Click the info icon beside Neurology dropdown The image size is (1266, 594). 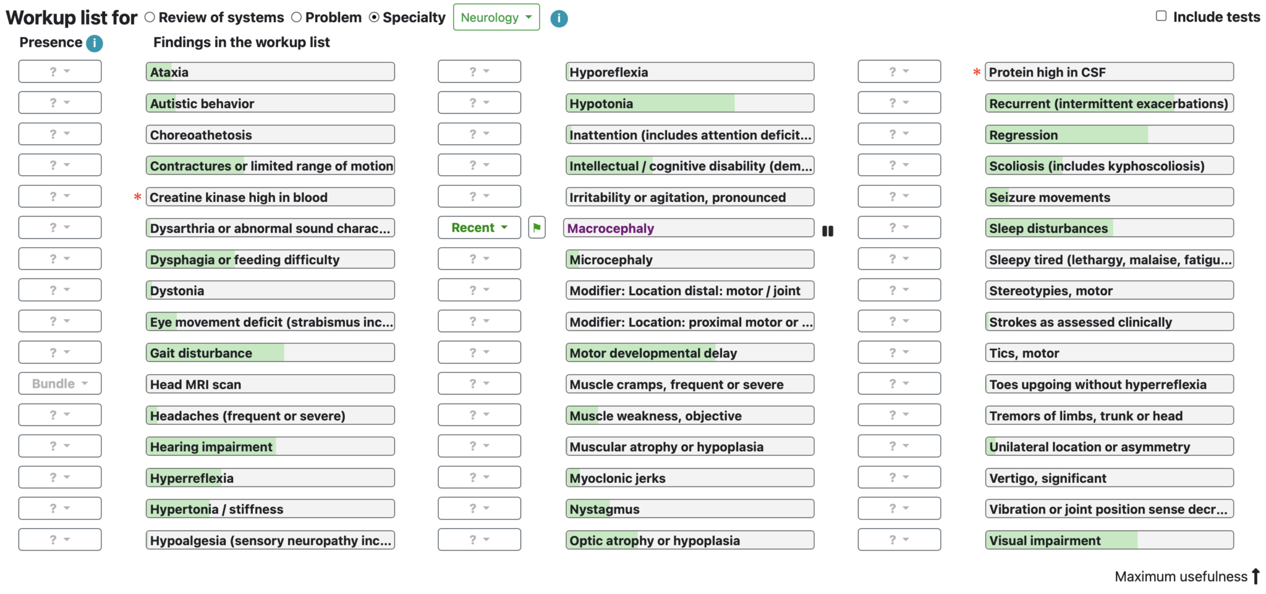point(559,19)
